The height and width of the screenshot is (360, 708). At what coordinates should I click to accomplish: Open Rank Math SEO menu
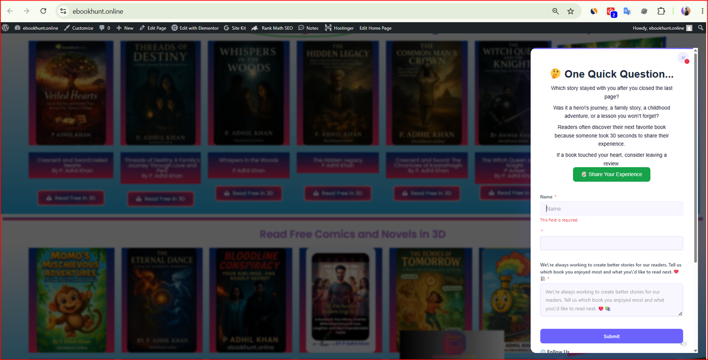tap(272, 28)
